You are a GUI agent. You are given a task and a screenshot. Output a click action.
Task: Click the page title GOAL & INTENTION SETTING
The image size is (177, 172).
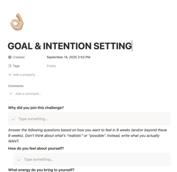69,46
